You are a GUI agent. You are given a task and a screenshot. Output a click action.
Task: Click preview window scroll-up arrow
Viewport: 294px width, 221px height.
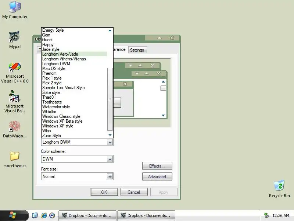click(x=163, y=82)
